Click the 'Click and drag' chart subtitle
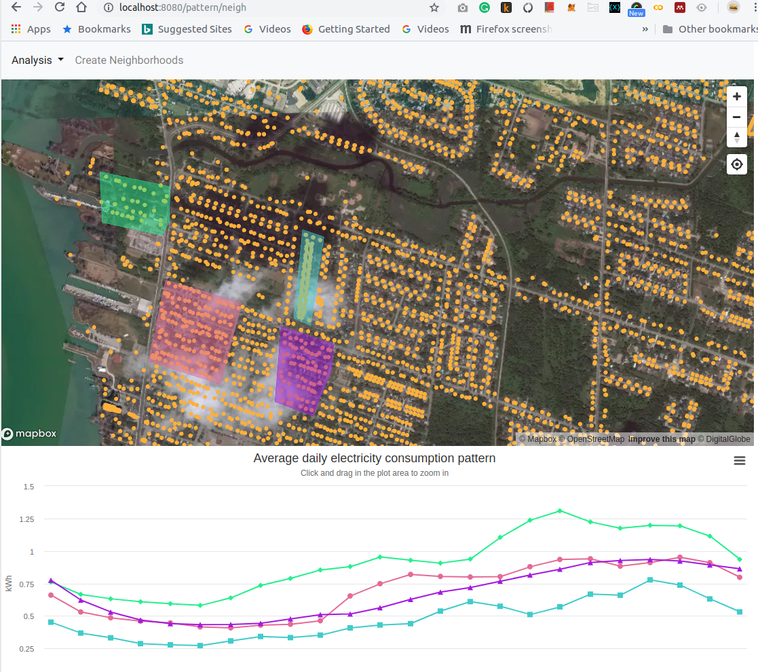 click(374, 473)
